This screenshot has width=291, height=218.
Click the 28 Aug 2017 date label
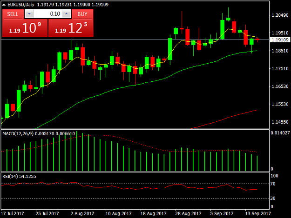pyautogui.click(x=188, y=213)
